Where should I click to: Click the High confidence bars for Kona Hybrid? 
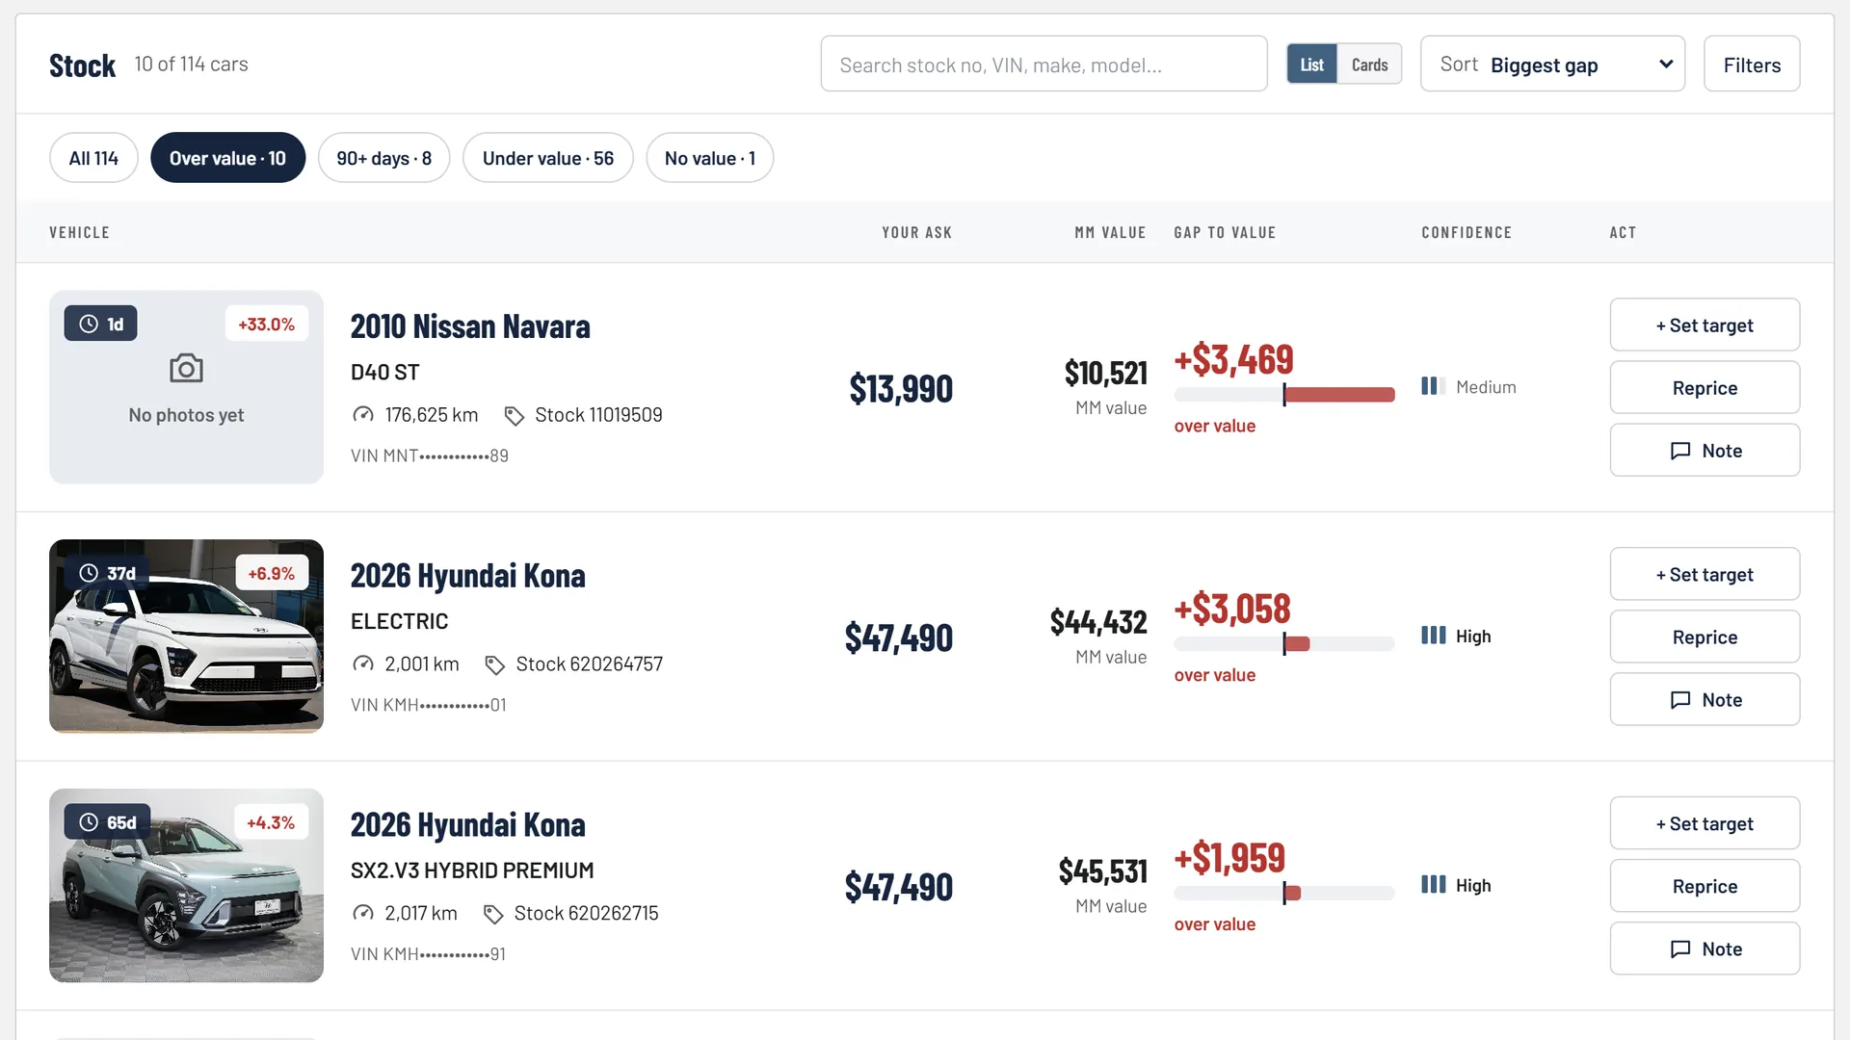click(1433, 885)
